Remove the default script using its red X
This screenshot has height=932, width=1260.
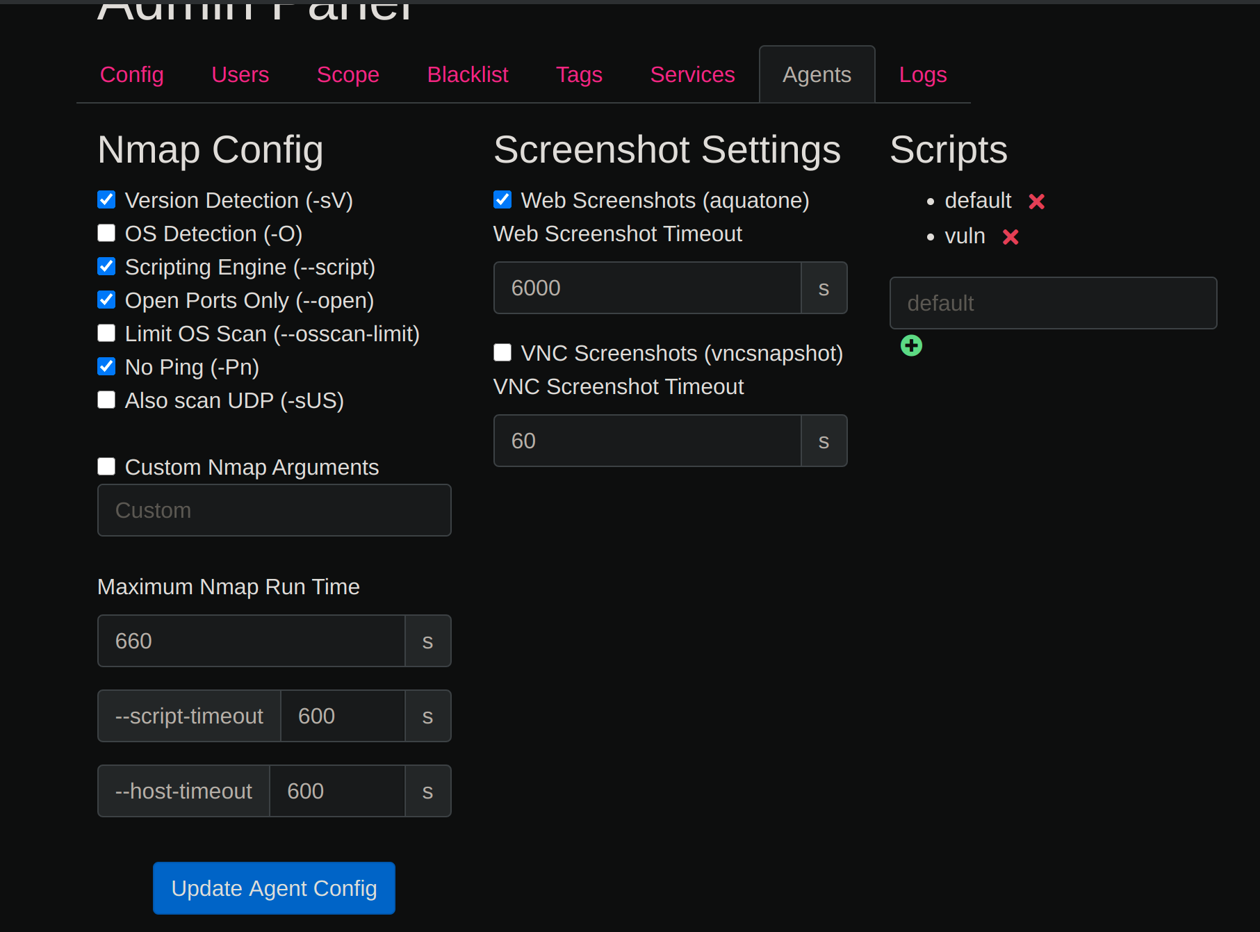coord(1036,201)
